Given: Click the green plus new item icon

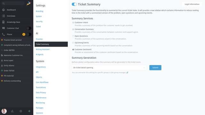Looking at the screenshot, I should (29, 111).
